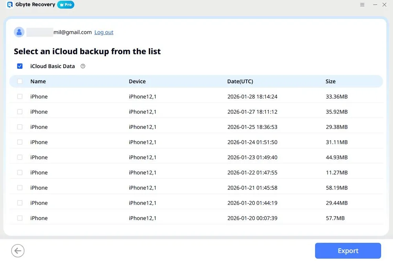
Task: Click the Log out link
Action: (x=103, y=32)
